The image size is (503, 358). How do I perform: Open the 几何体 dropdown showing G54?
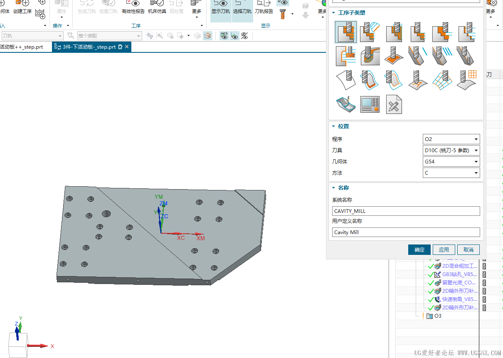point(451,162)
